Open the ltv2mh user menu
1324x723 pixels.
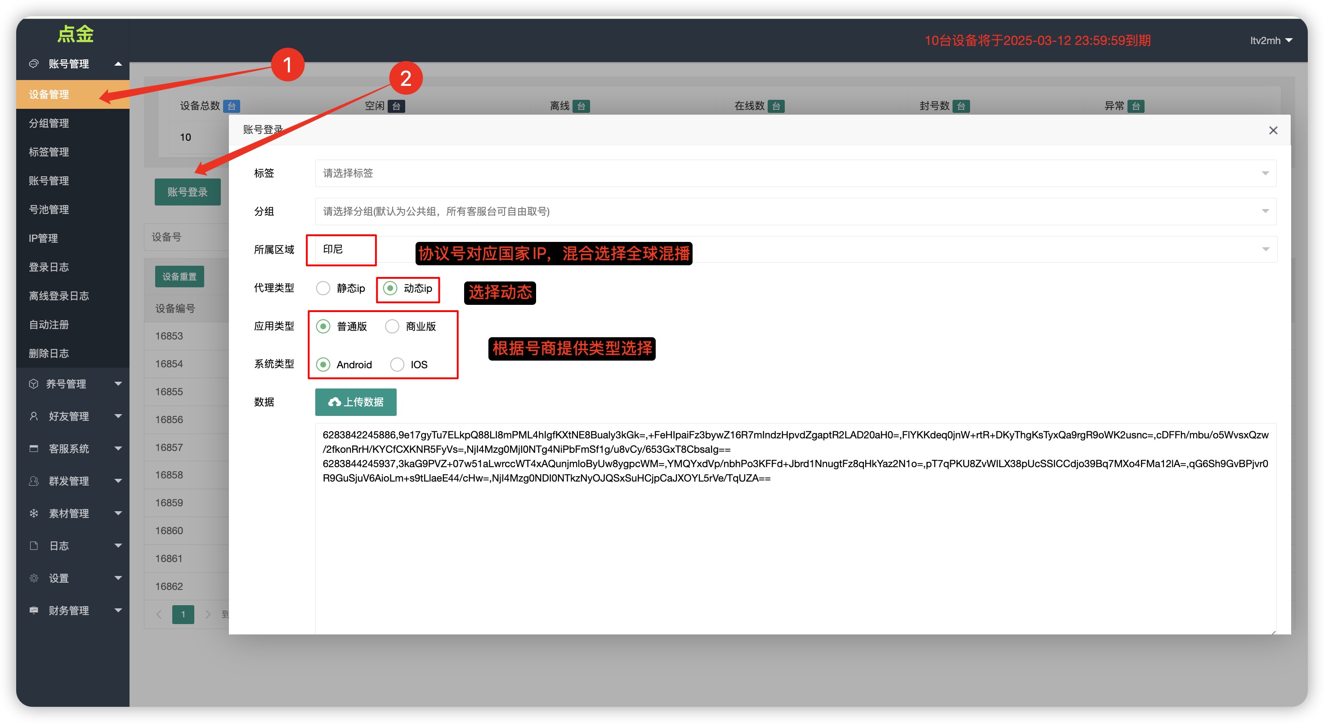coord(1270,40)
